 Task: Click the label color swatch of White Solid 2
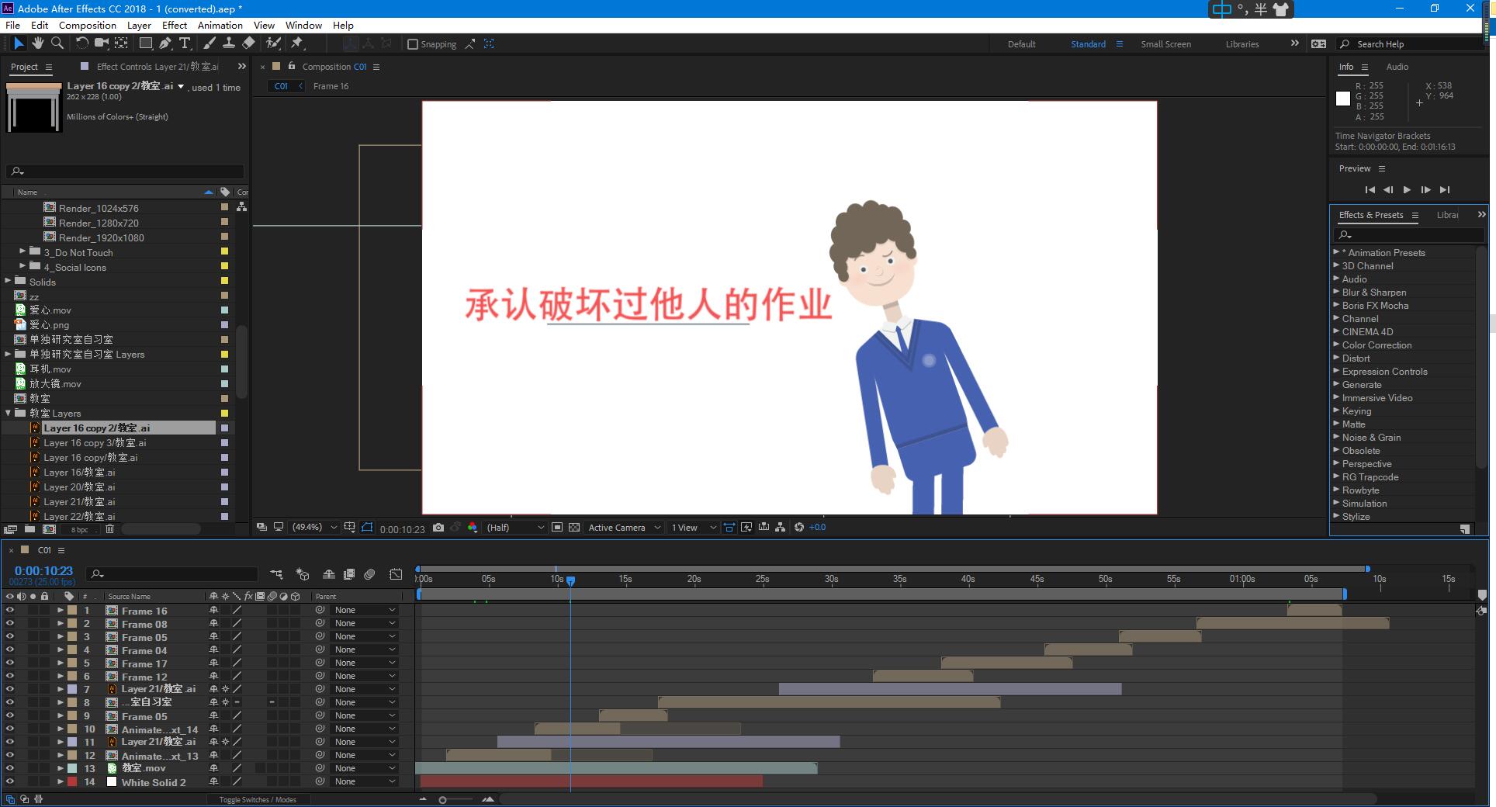(72, 782)
